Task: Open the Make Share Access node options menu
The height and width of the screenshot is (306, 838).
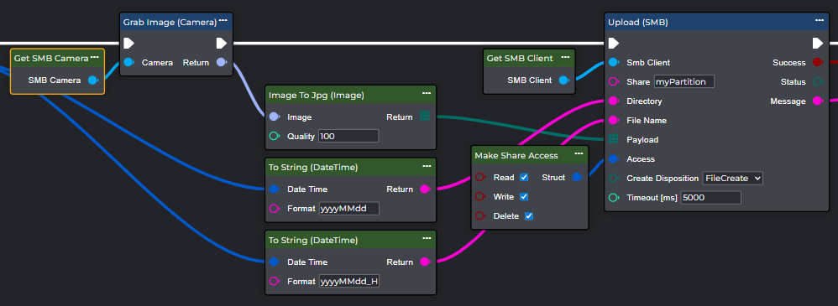Action: click(579, 153)
